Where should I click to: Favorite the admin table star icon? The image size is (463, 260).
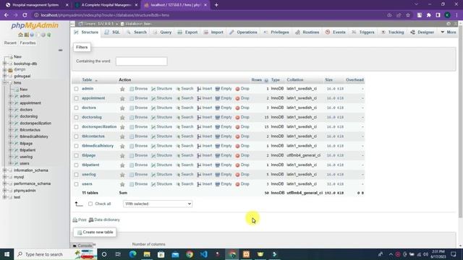(122, 89)
